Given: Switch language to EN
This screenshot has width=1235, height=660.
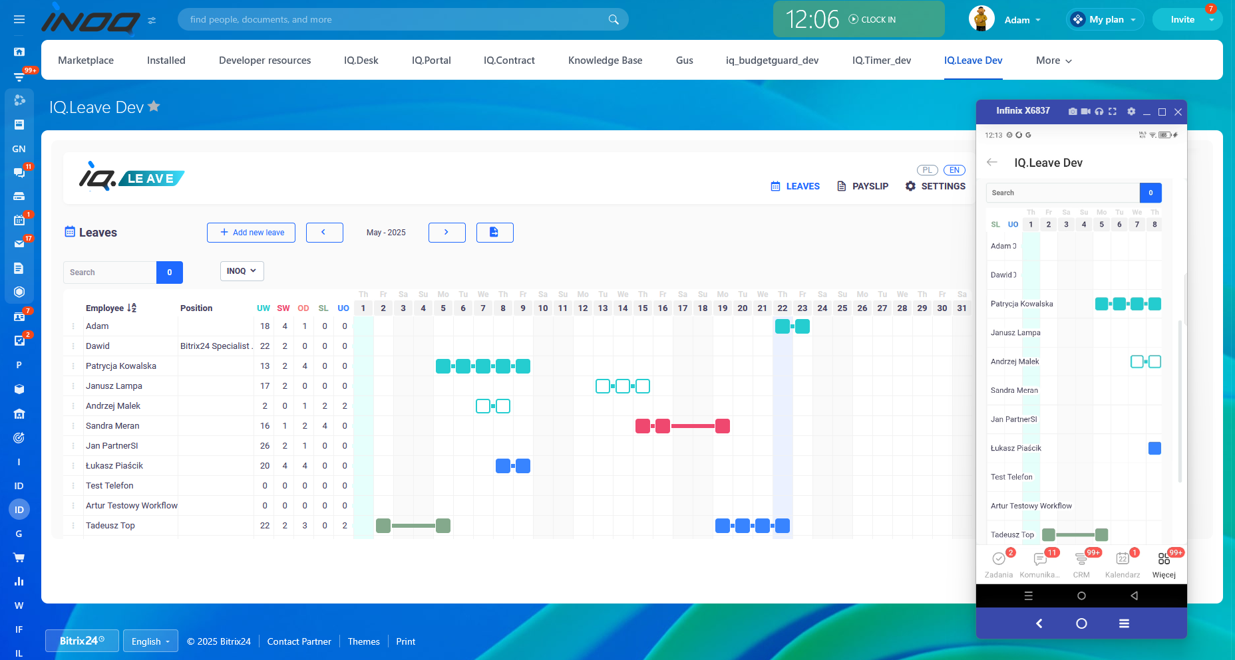Looking at the screenshot, I should [954, 170].
